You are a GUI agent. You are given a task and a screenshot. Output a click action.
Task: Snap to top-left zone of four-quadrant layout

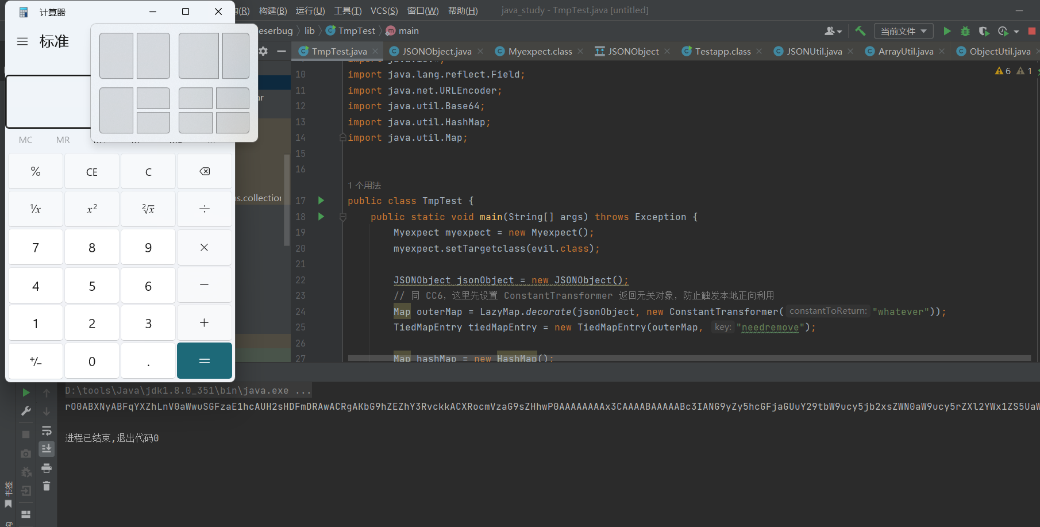click(195, 98)
